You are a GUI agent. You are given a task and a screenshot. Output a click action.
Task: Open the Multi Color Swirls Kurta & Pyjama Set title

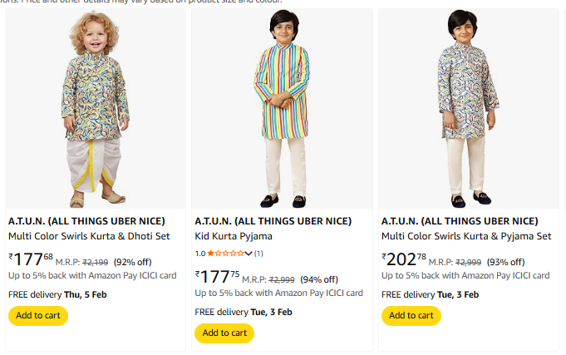[x=466, y=236]
